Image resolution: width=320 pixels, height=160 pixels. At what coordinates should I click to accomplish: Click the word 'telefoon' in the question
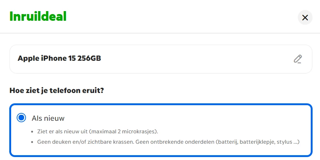65,90
